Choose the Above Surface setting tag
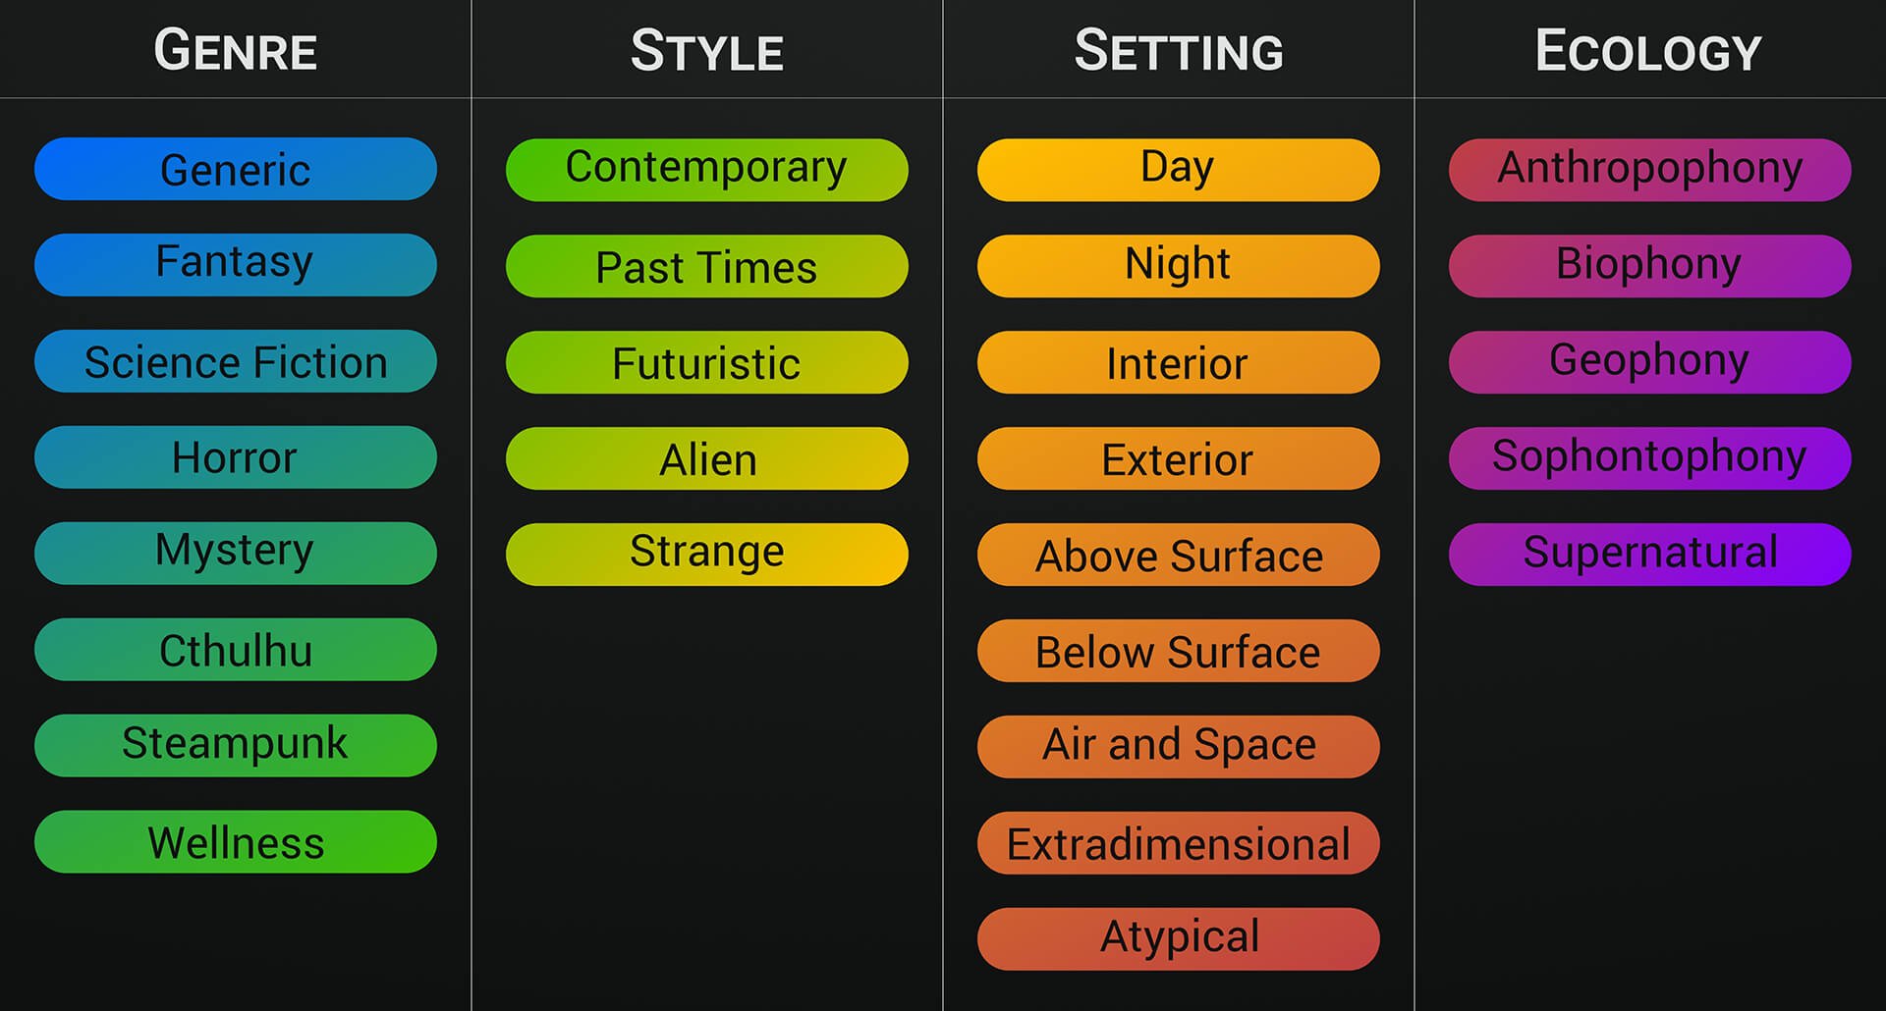The width and height of the screenshot is (1886, 1011). click(x=1179, y=555)
